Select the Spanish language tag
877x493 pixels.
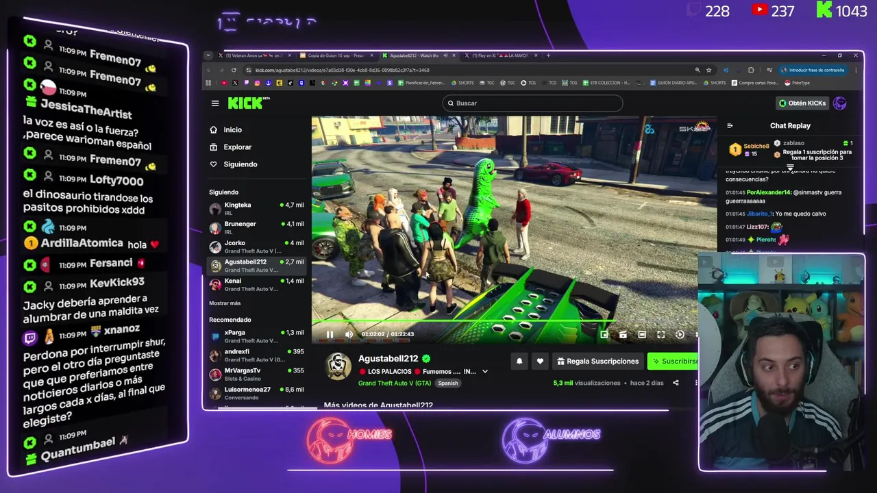(x=448, y=383)
